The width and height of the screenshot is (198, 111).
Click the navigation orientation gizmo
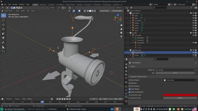pos(118,18)
